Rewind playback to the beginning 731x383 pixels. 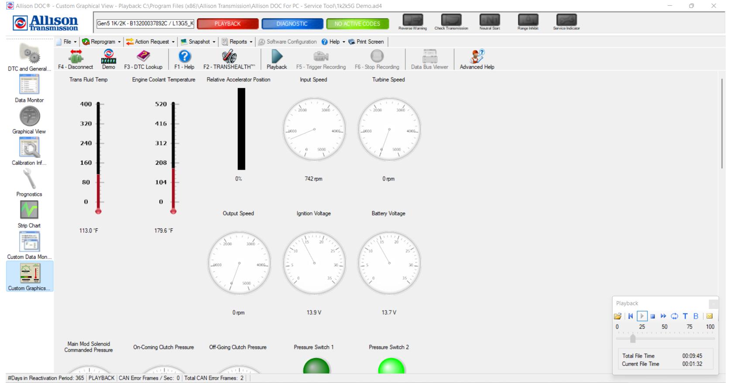coord(631,316)
